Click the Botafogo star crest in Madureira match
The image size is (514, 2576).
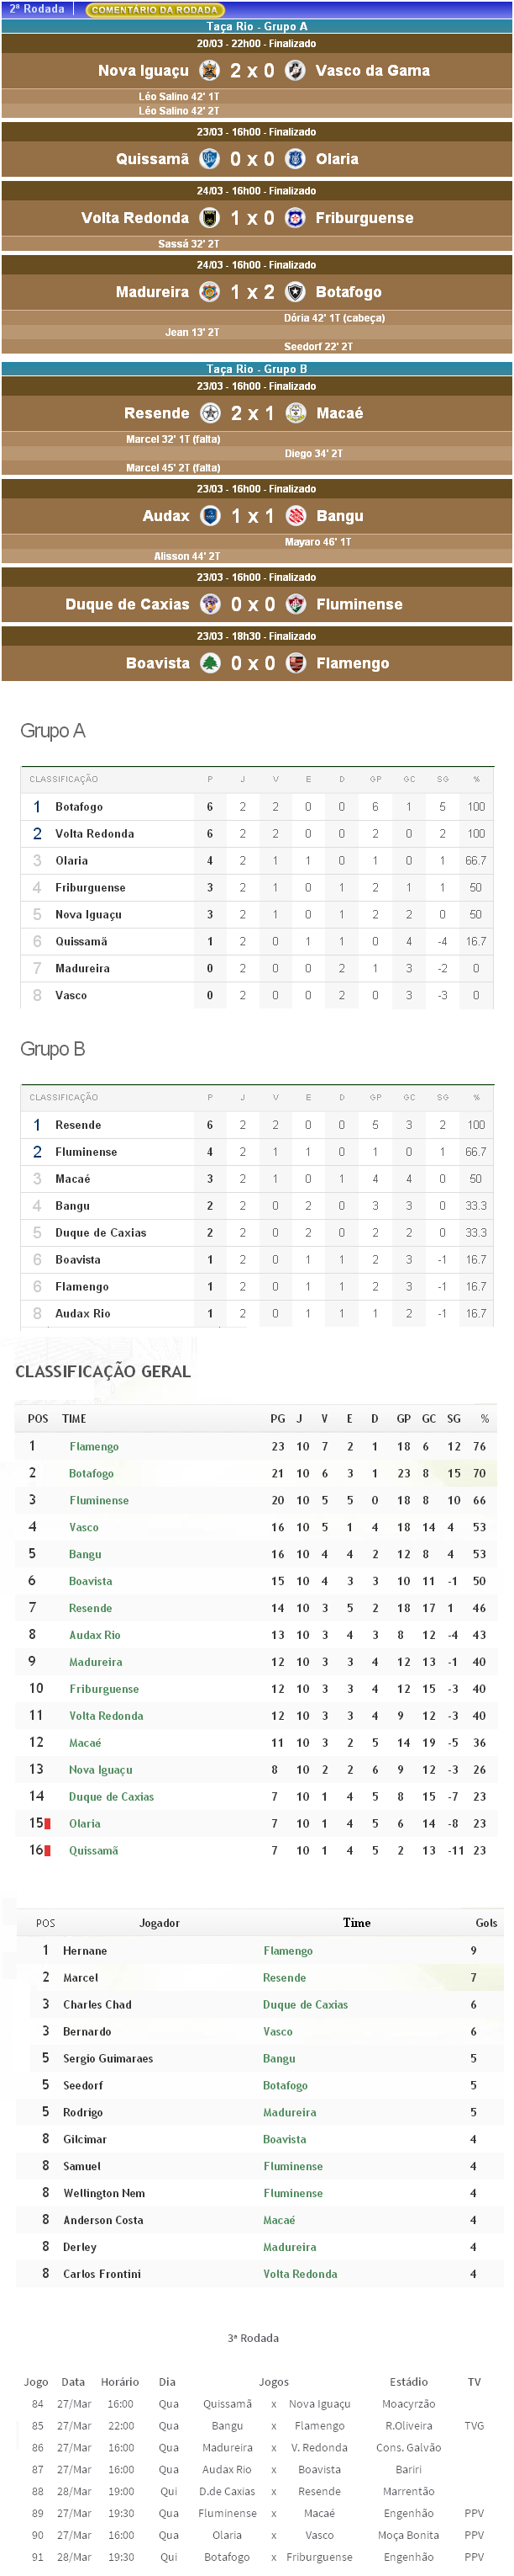point(296,292)
